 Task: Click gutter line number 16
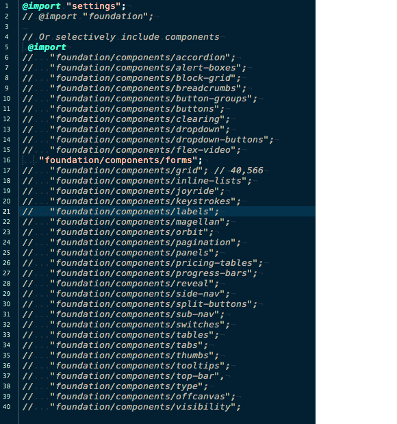click(x=7, y=160)
